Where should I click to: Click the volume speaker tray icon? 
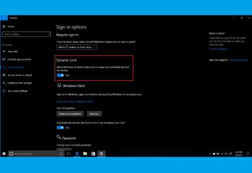[x=226, y=154]
